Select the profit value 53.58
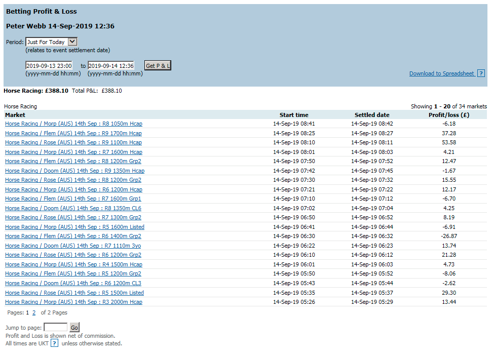Screen dimensions: 492x355 (x=449, y=142)
